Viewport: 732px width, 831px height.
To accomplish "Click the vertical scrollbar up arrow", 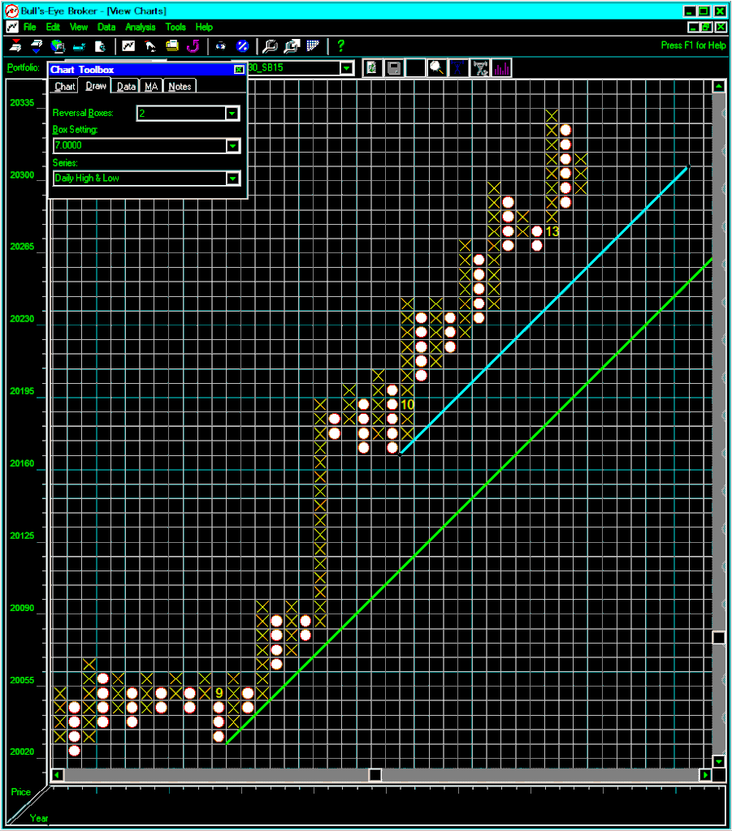I will [719, 86].
